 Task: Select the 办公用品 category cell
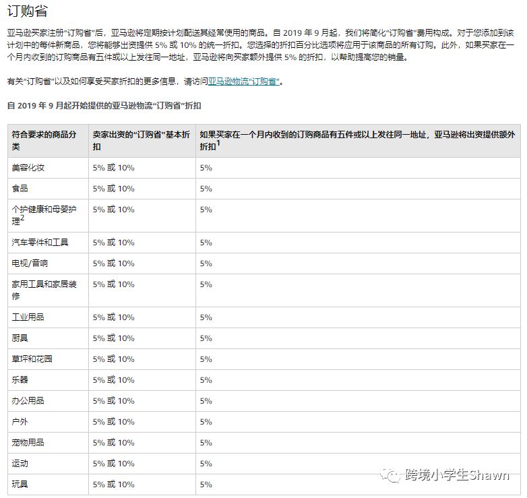48,400
